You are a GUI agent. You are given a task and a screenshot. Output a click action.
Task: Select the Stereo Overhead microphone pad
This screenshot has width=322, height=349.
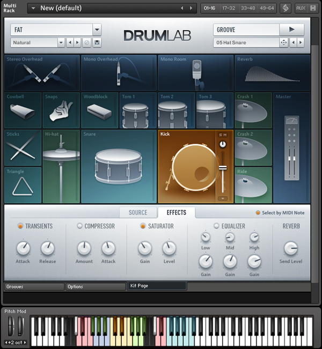click(x=42, y=72)
